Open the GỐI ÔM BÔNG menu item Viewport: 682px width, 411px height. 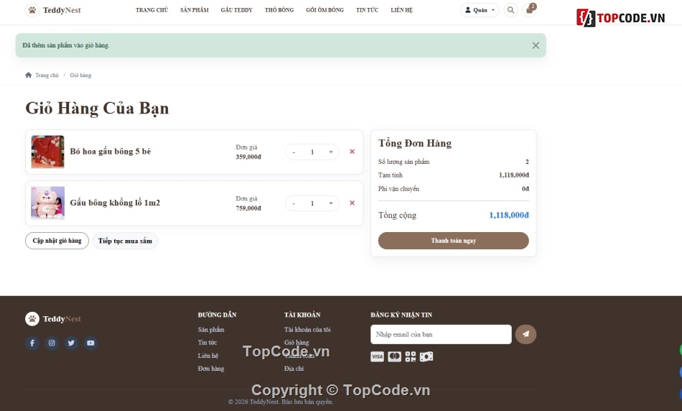(x=325, y=10)
